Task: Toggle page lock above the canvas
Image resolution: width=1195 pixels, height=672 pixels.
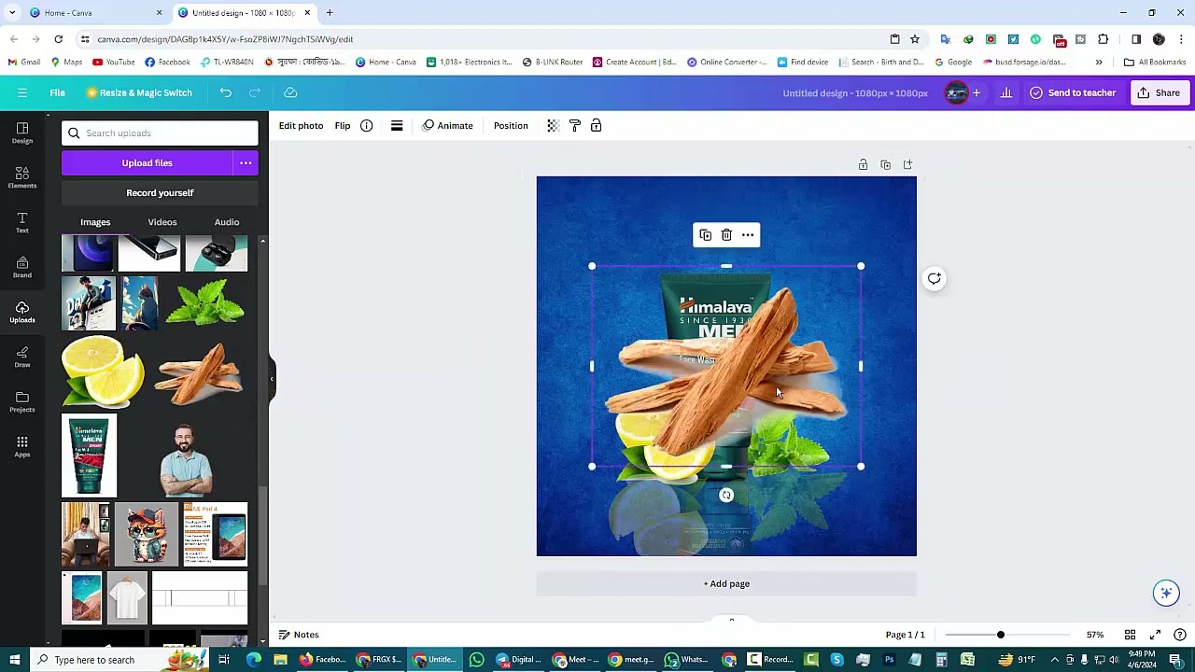Action: [x=863, y=165]
